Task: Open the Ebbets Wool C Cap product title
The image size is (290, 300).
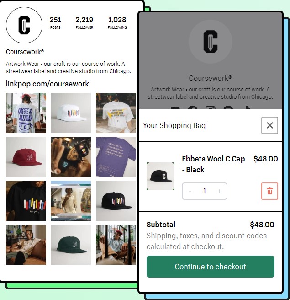Action: (x=213, y=164)
